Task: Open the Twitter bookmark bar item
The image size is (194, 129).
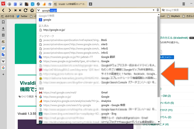Action: pos(22,16)
